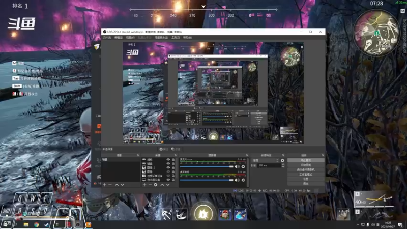The image size is (407, 229).
Task: Click the 启动虚拟摄像机 virtual camera button
Action: point(306,170)
